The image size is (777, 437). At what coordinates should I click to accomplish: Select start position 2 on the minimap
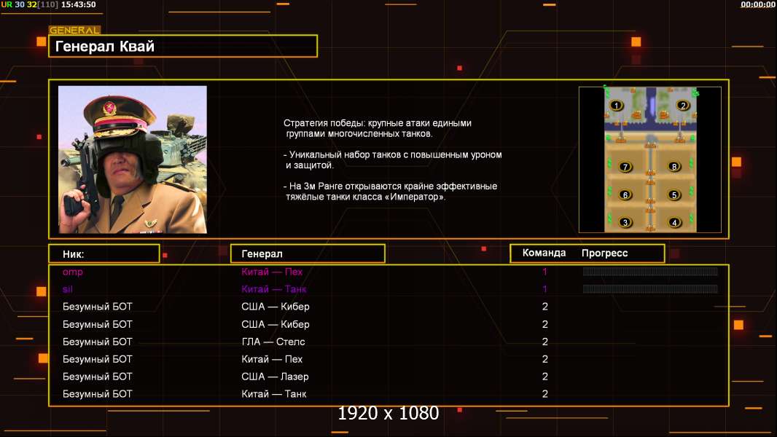683,106
